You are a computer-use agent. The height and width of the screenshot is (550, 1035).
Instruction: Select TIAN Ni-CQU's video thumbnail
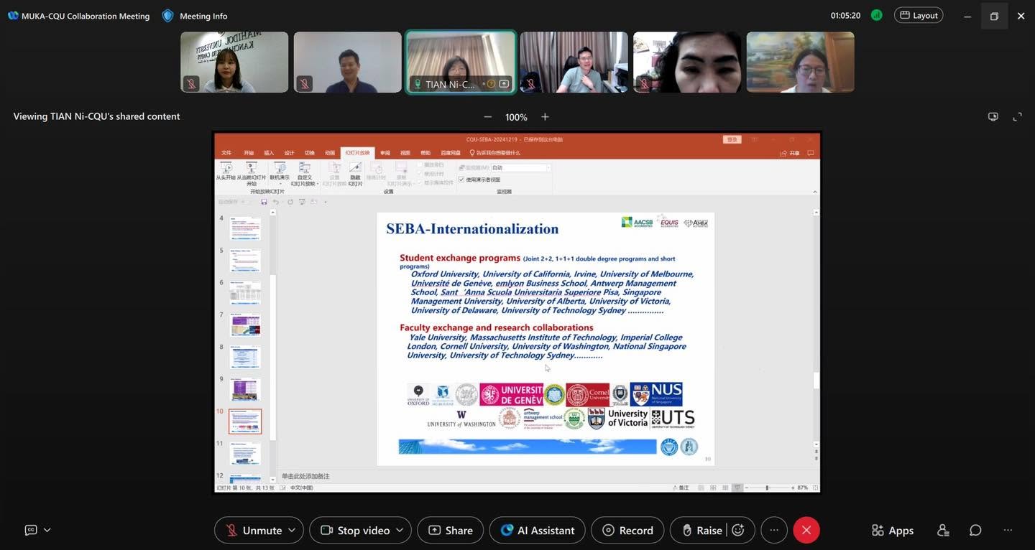click(461, 62)
